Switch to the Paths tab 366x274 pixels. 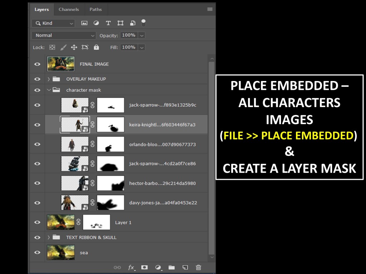tap(95, 9)
